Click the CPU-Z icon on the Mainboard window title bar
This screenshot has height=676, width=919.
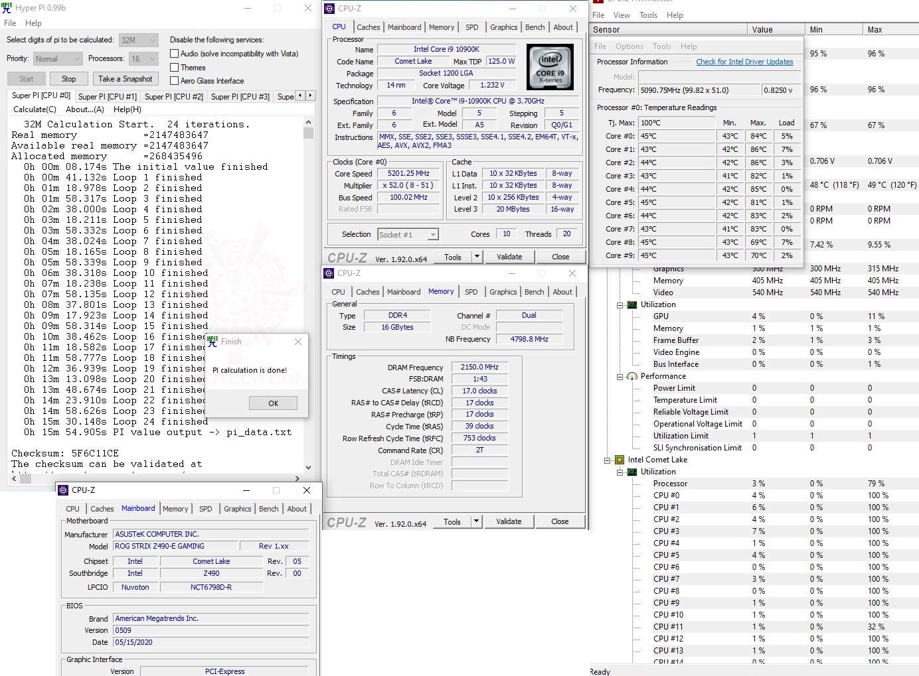(x=63, y=490)
